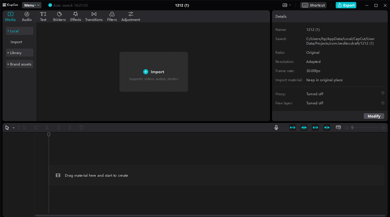Click the Export button
Viewport: 390px width, 217px height.
(346, 5)
